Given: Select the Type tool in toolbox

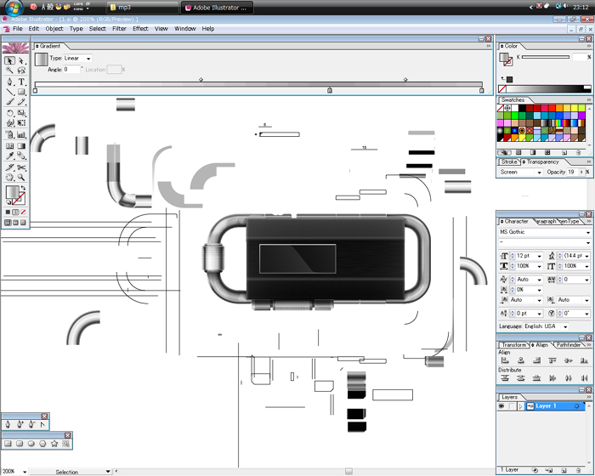Looking at the screenshot, I should 21,82.
